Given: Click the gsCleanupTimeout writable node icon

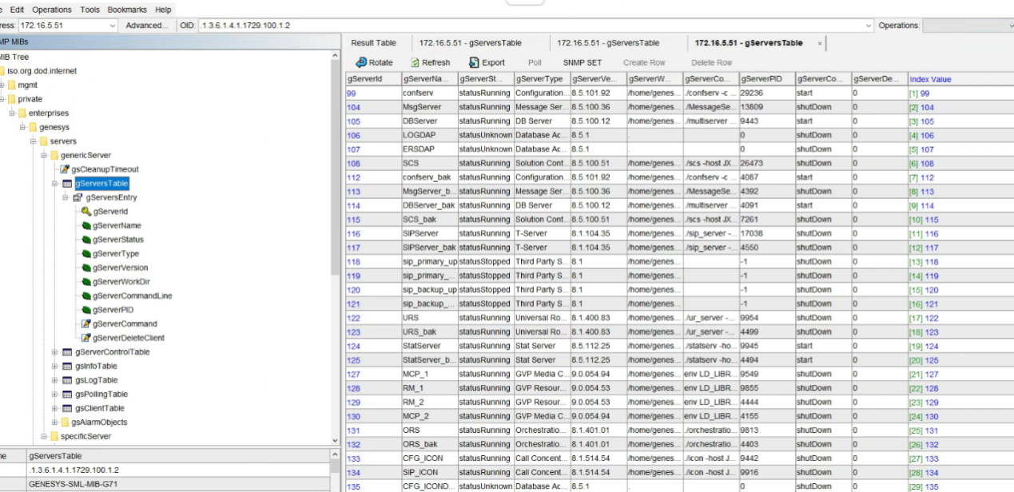Looking at the screenshot, I should (65, 169).
